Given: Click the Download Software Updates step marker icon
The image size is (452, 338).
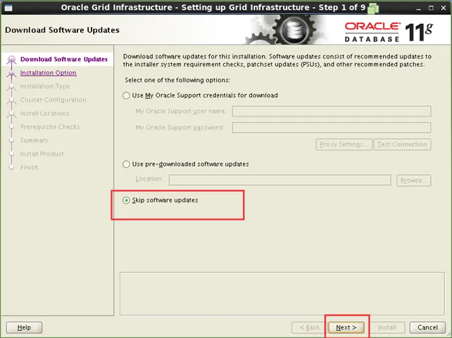Looking at the screenshot, I should (x=11, y=60).
